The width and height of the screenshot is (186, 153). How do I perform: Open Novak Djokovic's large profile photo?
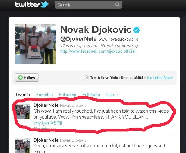[35, 44]
